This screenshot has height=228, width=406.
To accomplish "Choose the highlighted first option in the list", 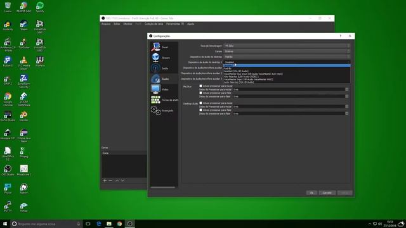I will coord(287,66).
